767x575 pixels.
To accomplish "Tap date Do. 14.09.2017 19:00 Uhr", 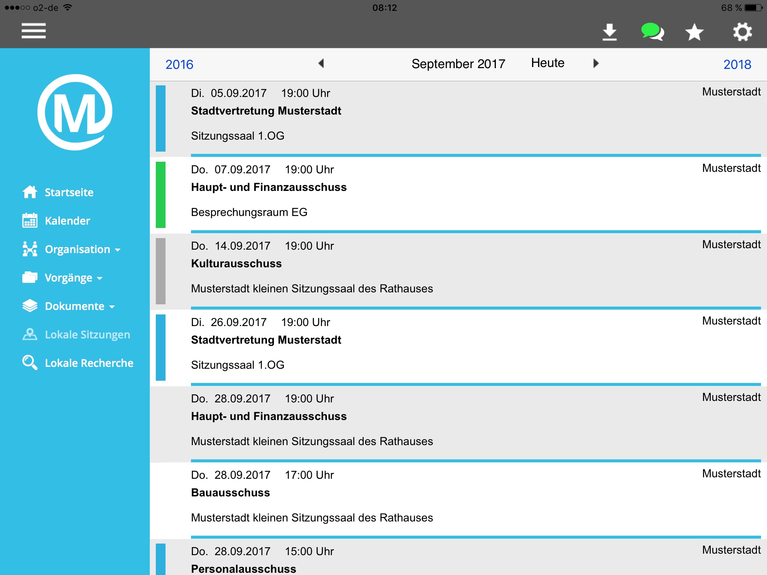I will point(262,246).
